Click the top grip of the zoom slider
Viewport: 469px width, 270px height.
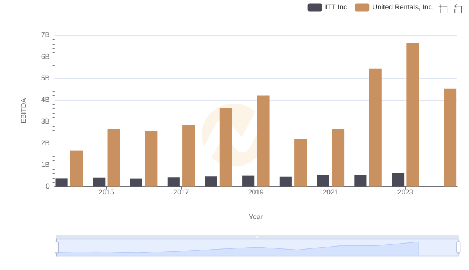coord(257,237)
